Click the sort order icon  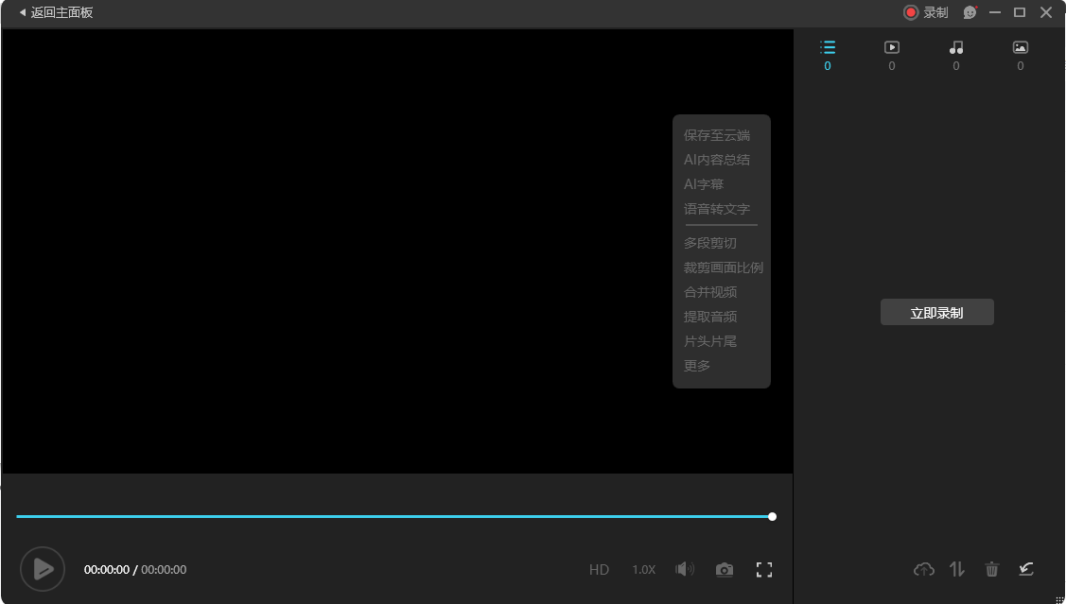coord(956,569)
